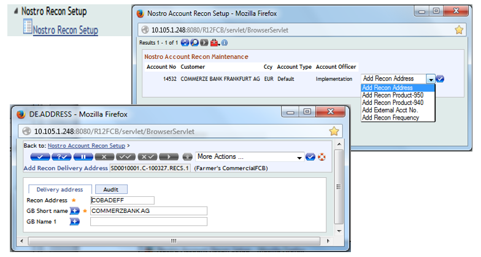Click the Validate deal icon
This screenshot has width=481, height=257.
56,157
